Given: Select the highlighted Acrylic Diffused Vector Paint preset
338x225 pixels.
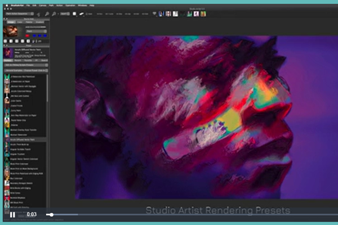Looking at the screenshot, I should [x=25, y=139].
